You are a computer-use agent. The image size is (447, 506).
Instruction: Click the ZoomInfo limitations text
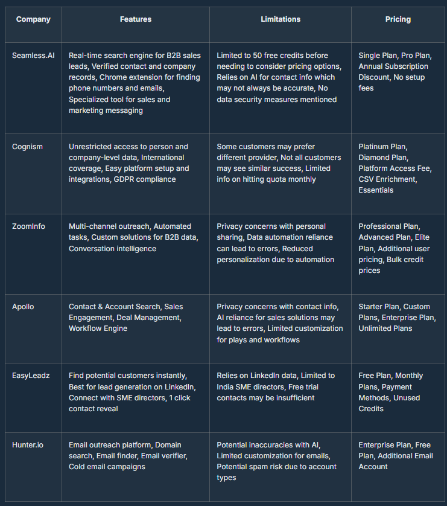[275, 243]
